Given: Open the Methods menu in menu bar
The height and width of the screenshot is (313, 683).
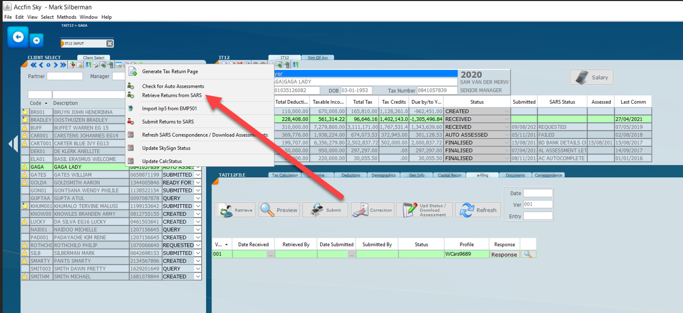Looking at the screenshot, I should (x=67, y=17).
